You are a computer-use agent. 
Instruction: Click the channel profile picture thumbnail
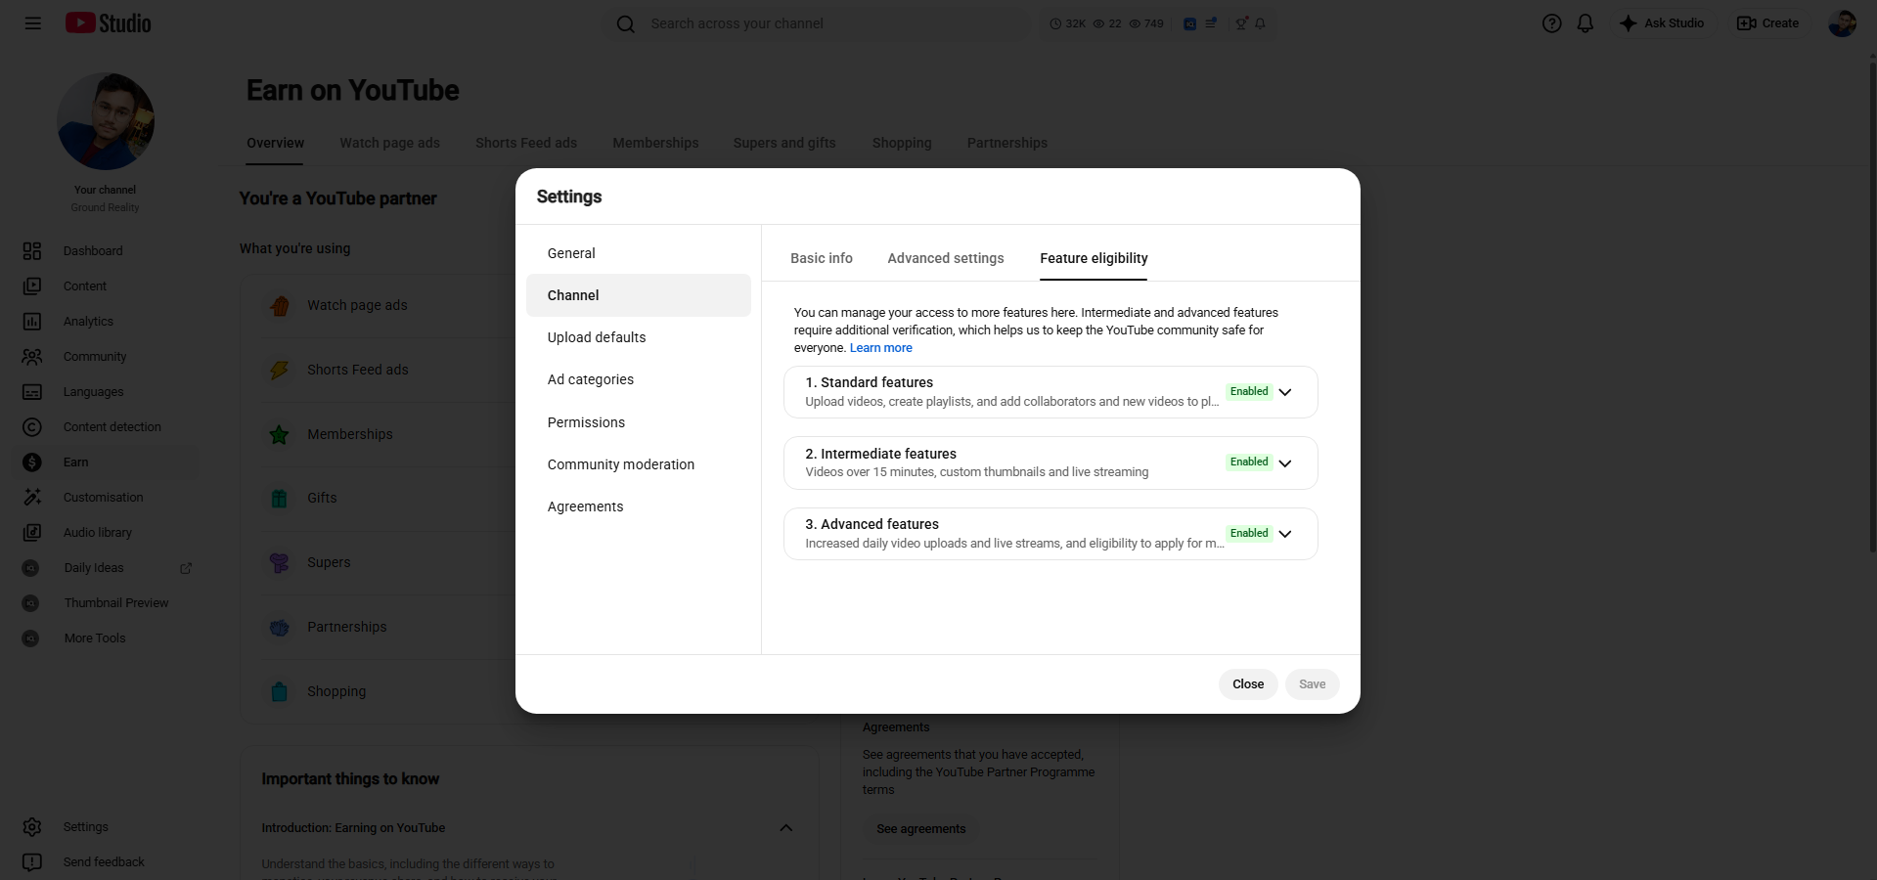pos(106,121)
